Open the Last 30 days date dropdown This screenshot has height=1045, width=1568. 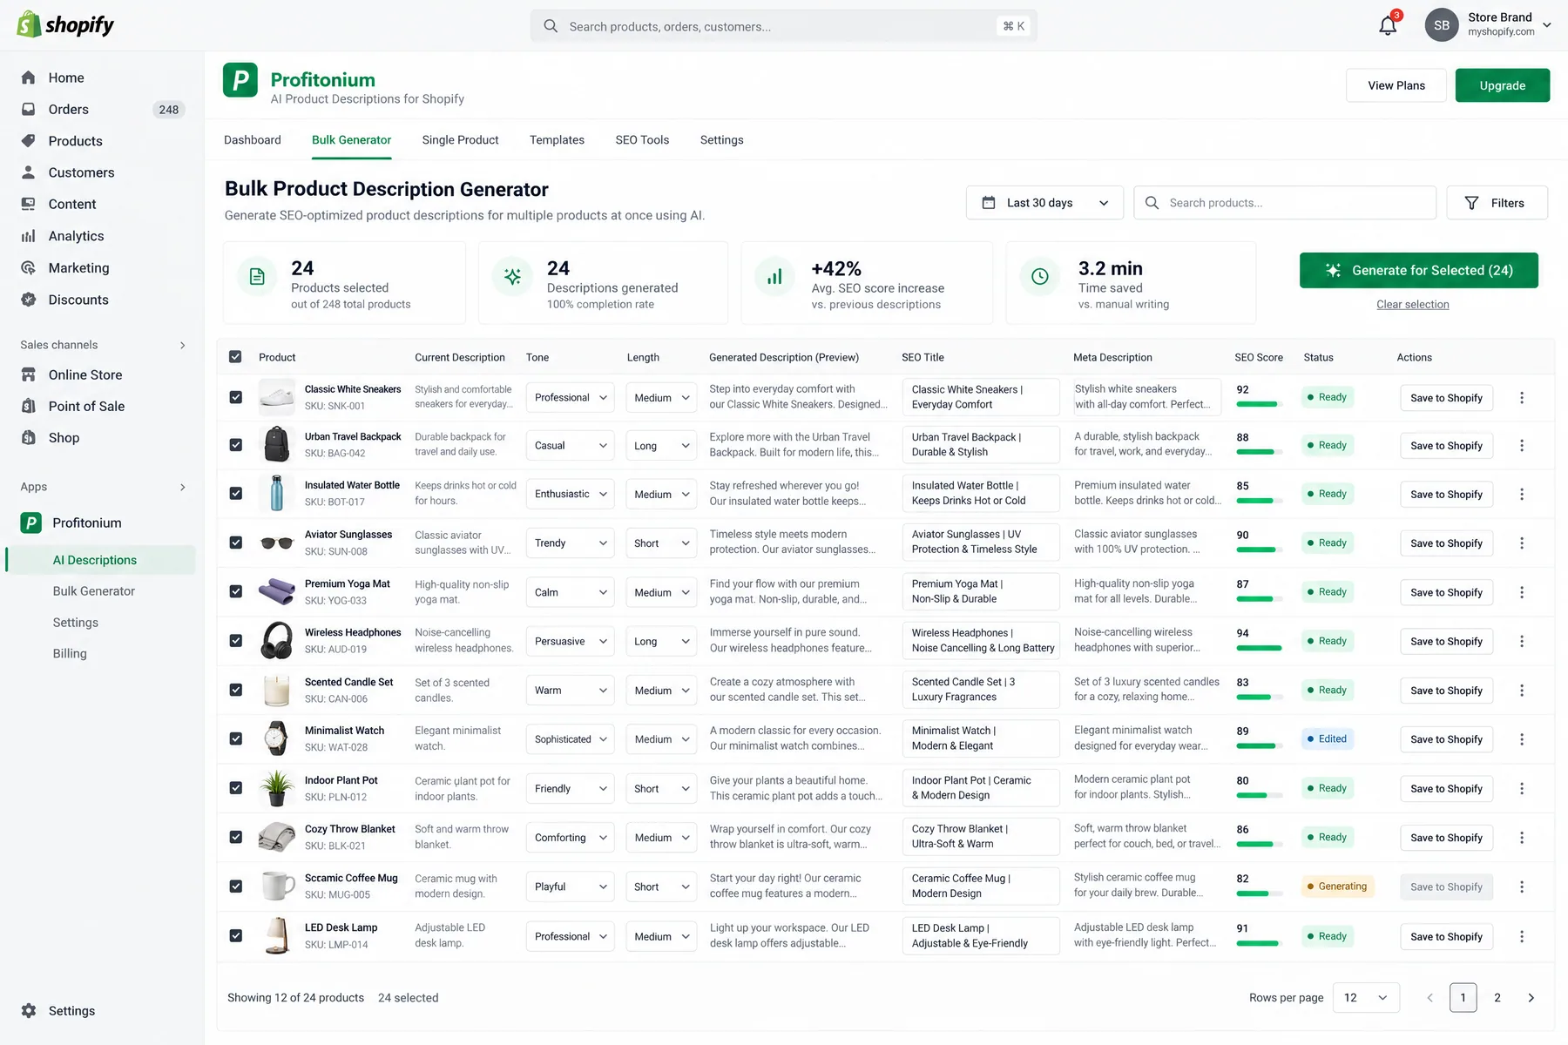pyautogui.click(x=1044, y=203)
